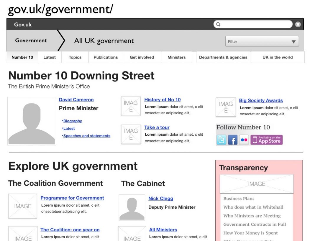Viewport: 323px width, 241px height.
Task: Click the 'All UK government' heading
Action: 104,41
